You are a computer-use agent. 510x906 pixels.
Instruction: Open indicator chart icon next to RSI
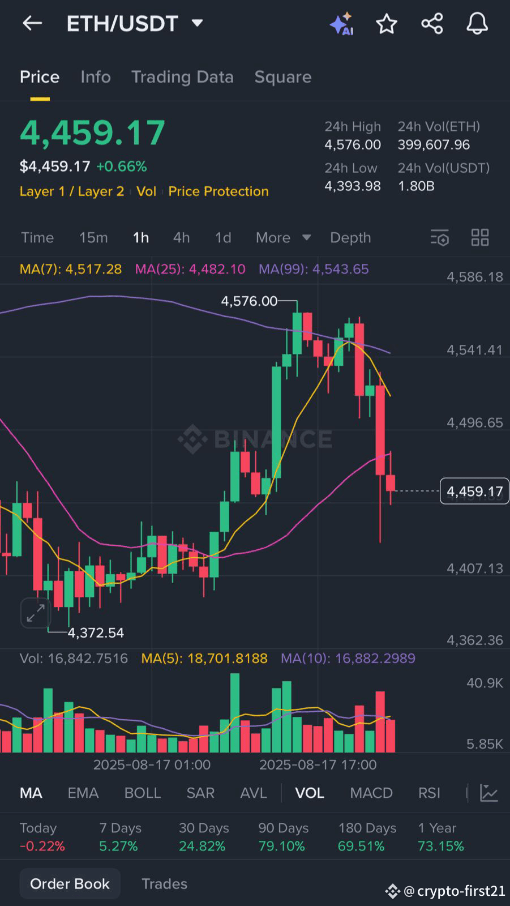click(x=489, y=793)
